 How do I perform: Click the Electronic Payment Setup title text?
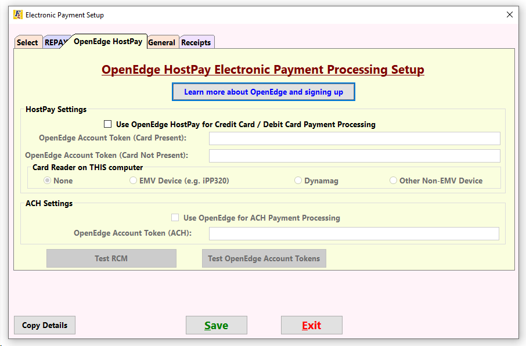click(x=65, y=15)
